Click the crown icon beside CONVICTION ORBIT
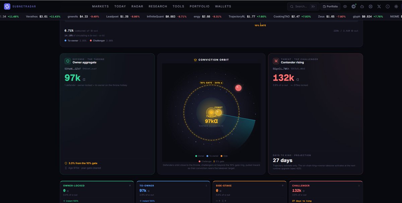 click(195, 60)
